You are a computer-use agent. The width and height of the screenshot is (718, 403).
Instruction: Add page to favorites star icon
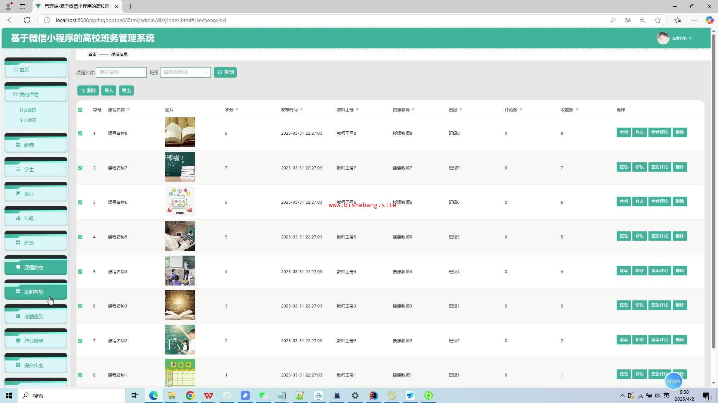[x=658, y=20]
